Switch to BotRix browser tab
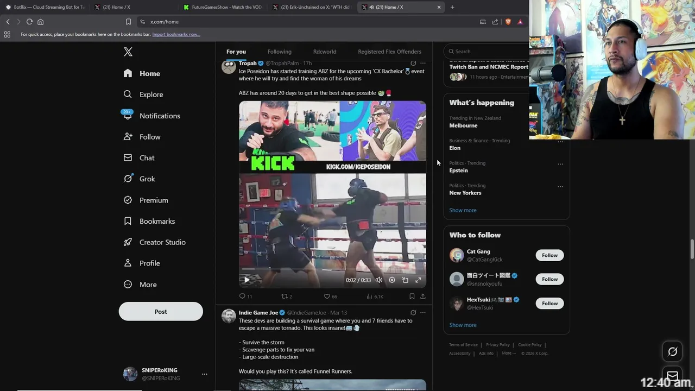Screen dimensions: 695x391 tap(45, 7)
